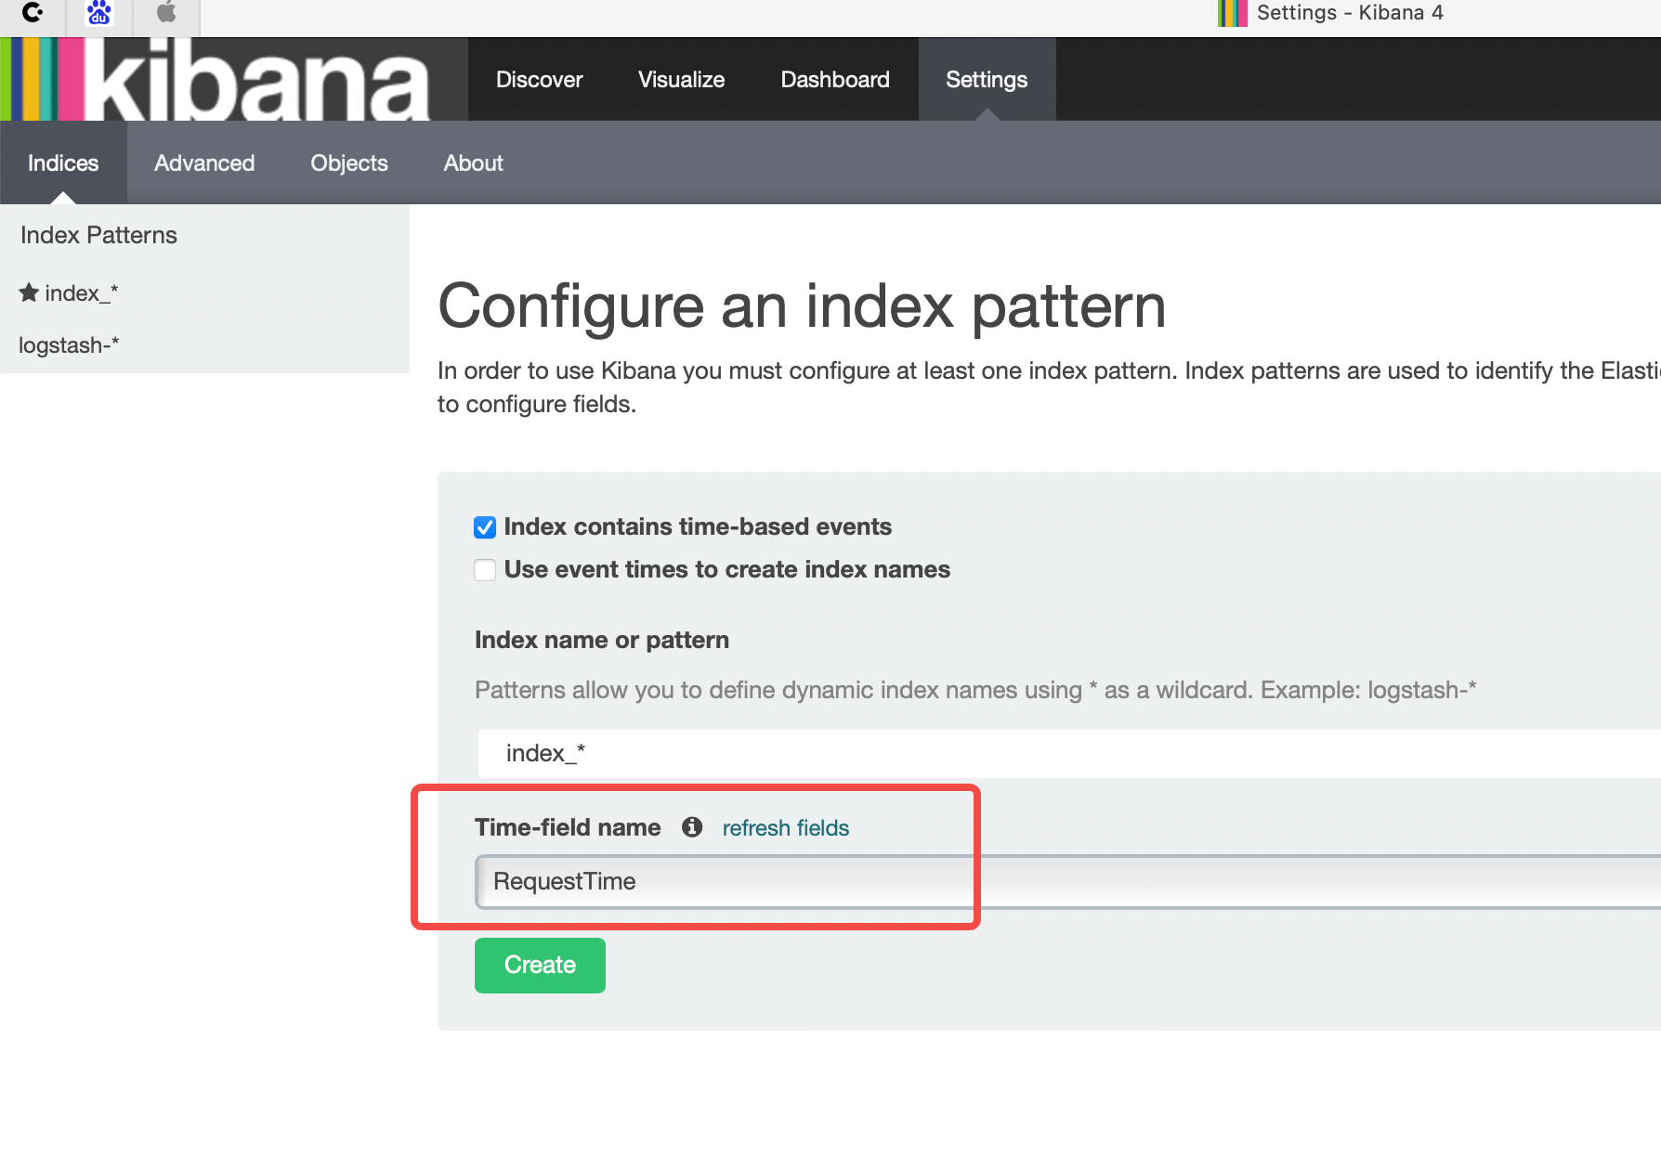Click the Time-field name label
Viewport: 1661px width, 1155px height.
568,826
